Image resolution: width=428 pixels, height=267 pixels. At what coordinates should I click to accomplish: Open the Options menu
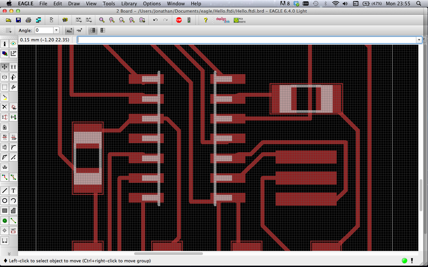point(152,4)
